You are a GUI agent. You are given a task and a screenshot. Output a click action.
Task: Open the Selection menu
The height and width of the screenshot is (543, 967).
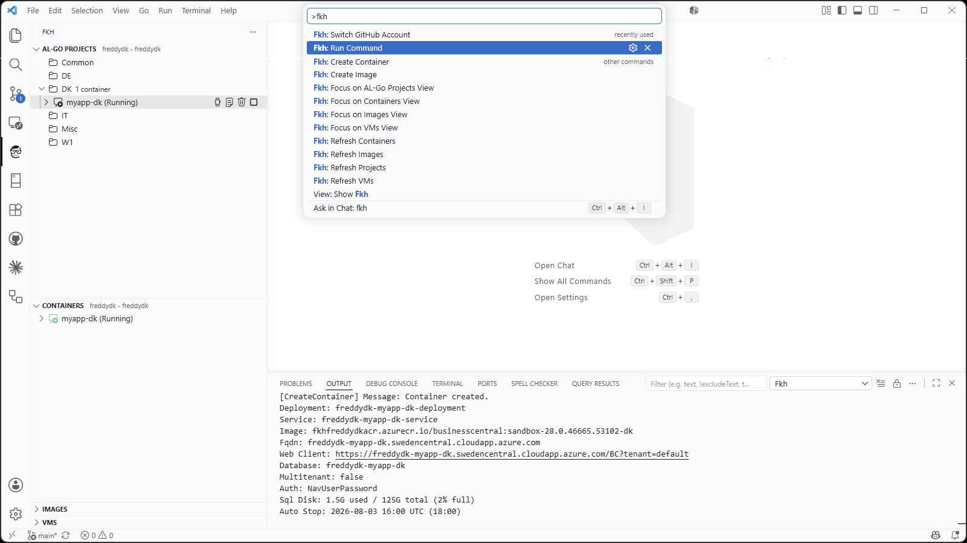pos(87,10)
